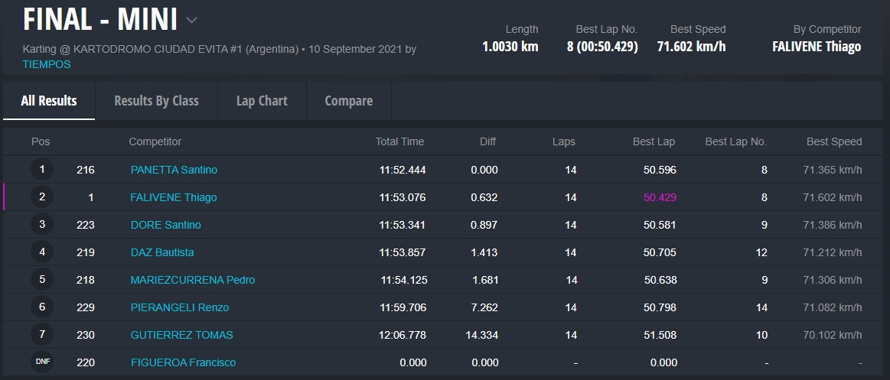Select FIGUEROA Francisco competitor link
The width and height of the screenshot is (890, 380).
(183, 362)
